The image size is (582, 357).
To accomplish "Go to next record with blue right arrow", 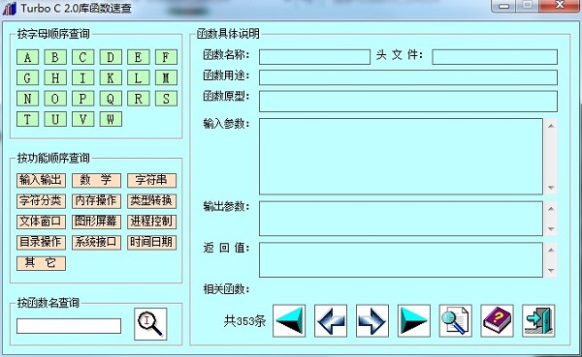I will [x=372, y=320].
